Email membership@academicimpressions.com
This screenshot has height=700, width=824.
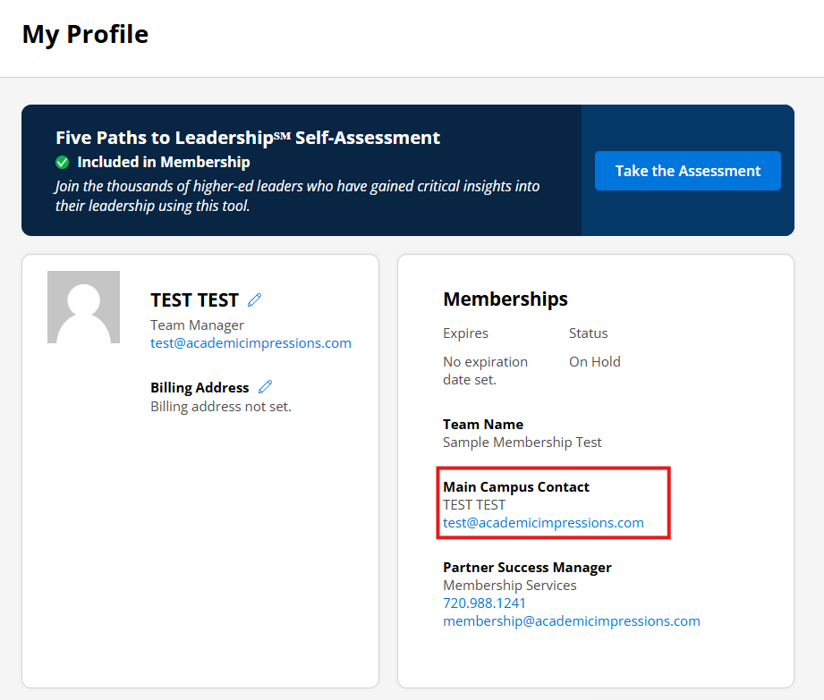pos(571,621)
